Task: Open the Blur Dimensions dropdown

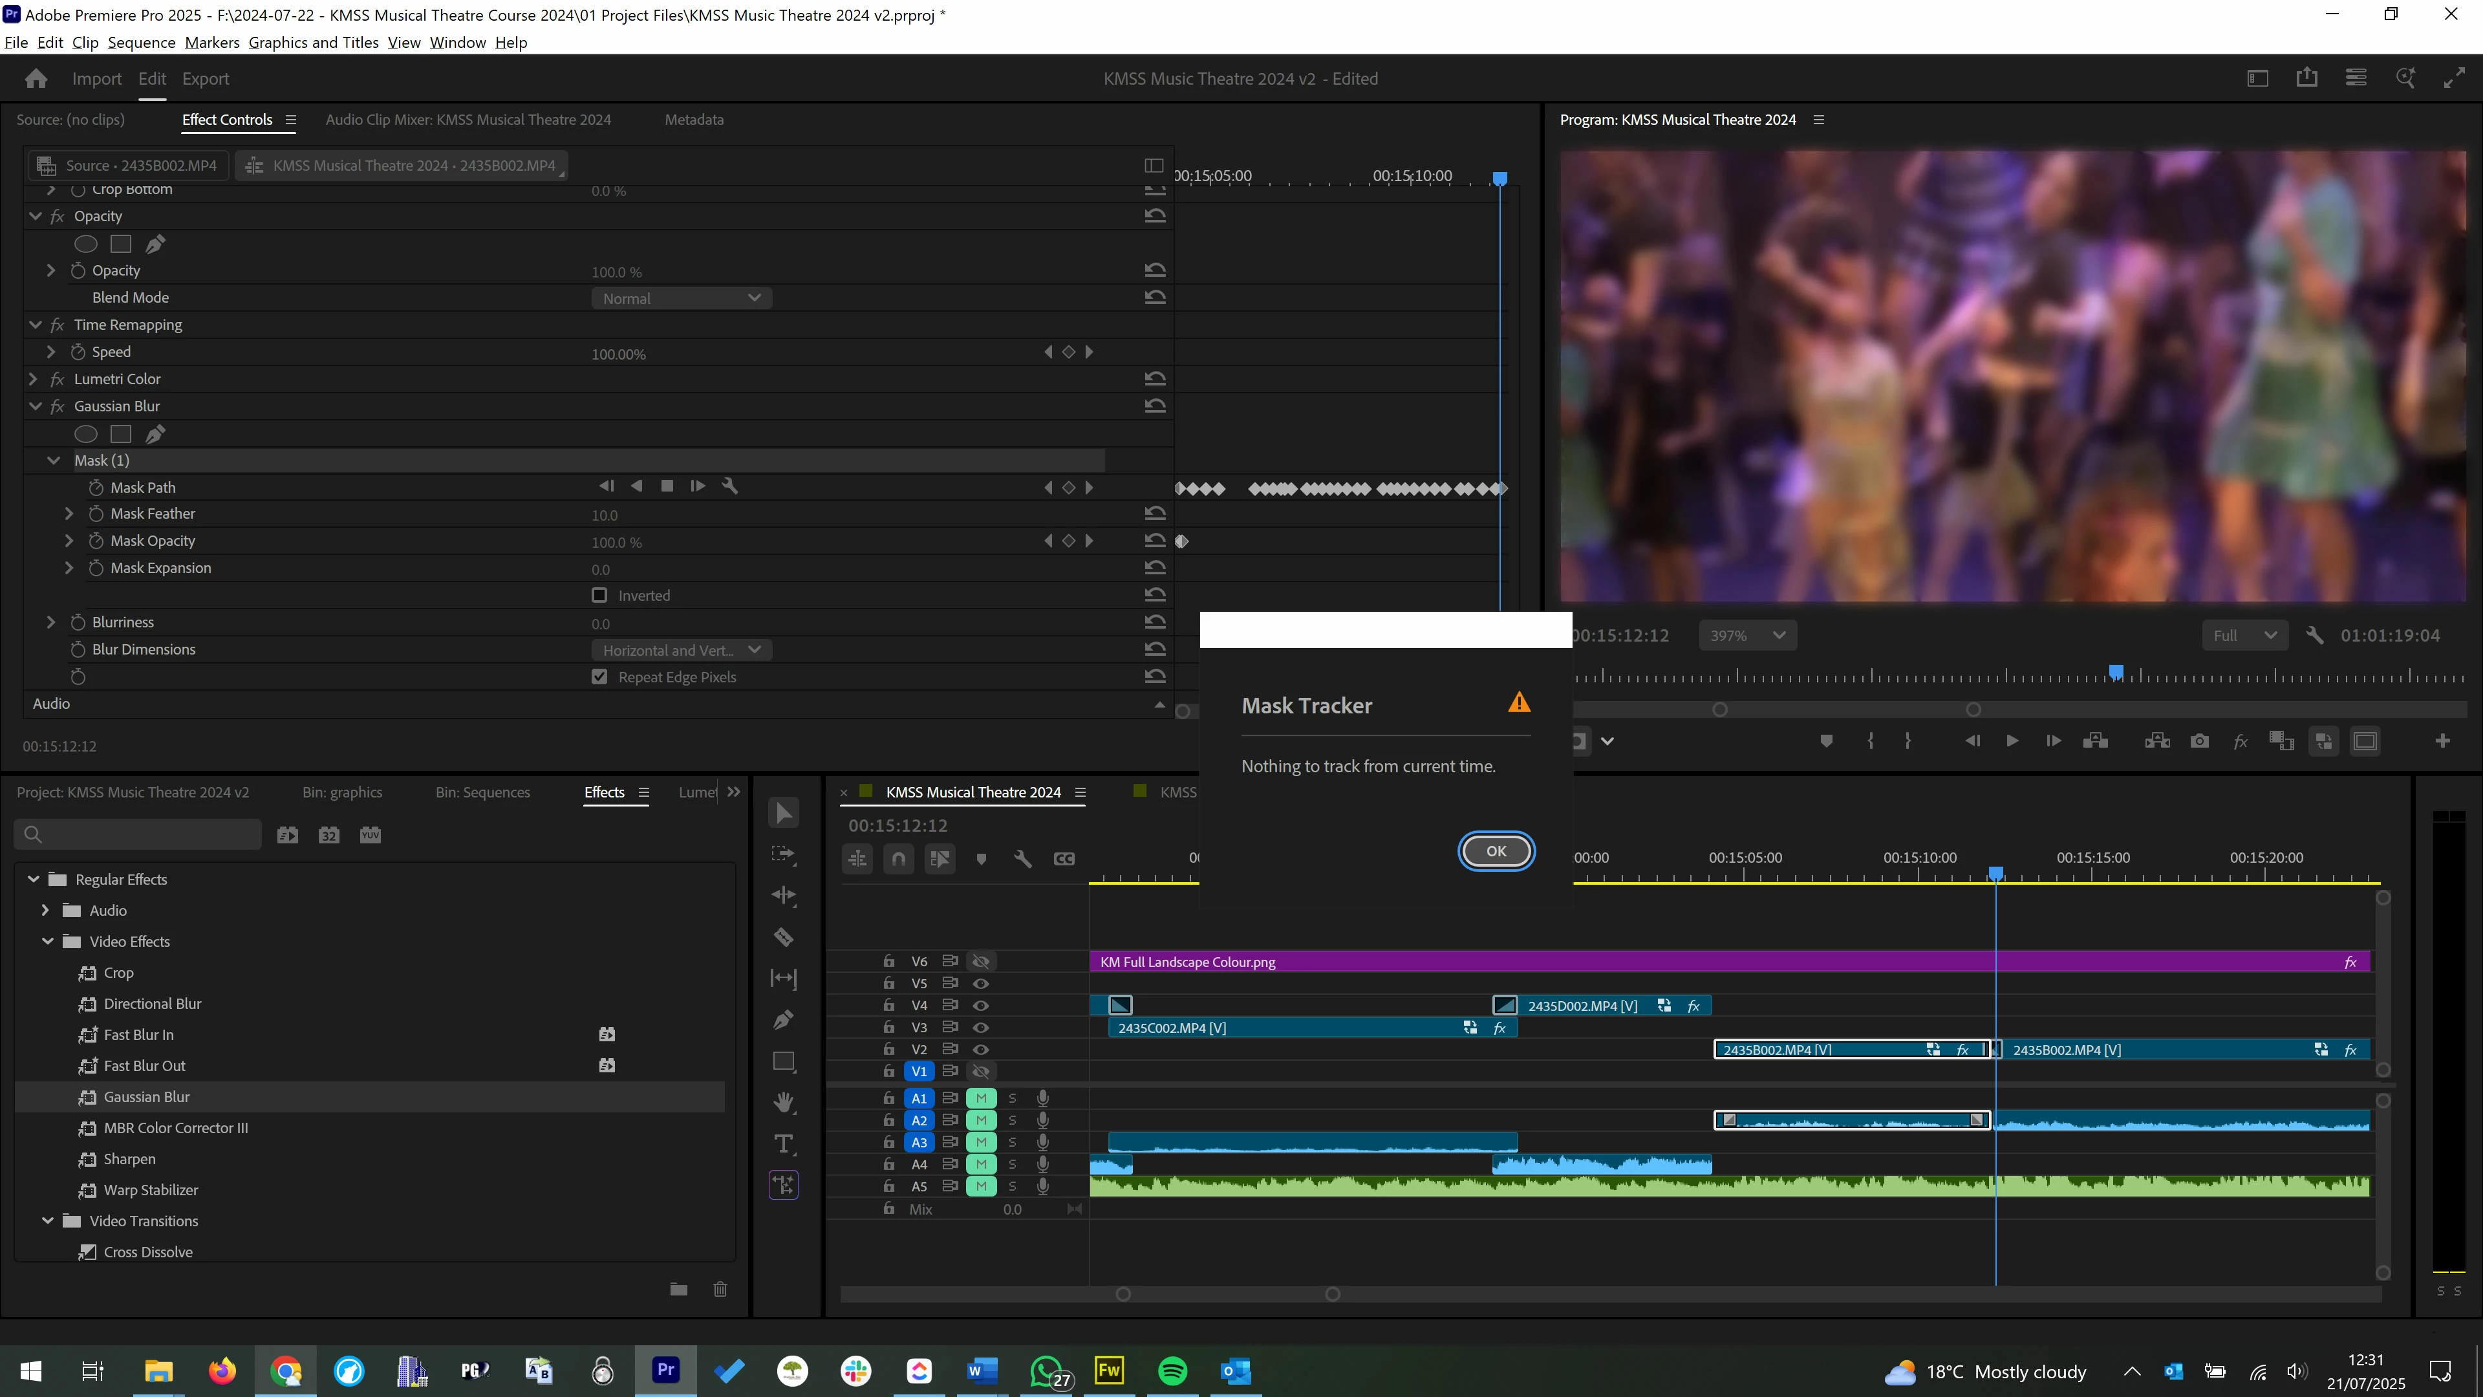Action: [x=680, y=650]
